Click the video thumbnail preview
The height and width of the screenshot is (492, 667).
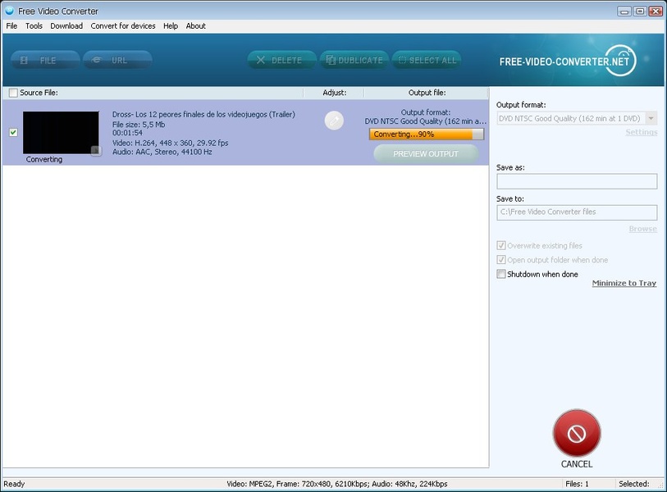pyautogui.click(x=62, y=133)
